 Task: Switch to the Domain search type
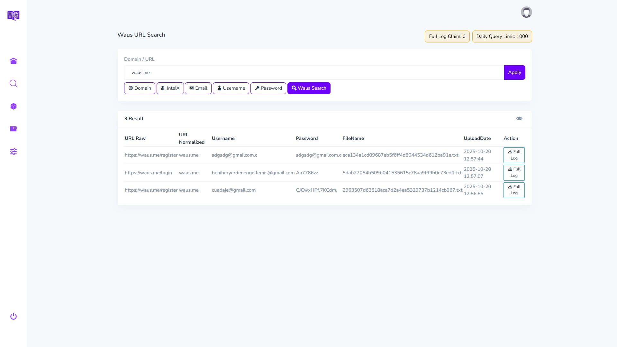(140, 88)
